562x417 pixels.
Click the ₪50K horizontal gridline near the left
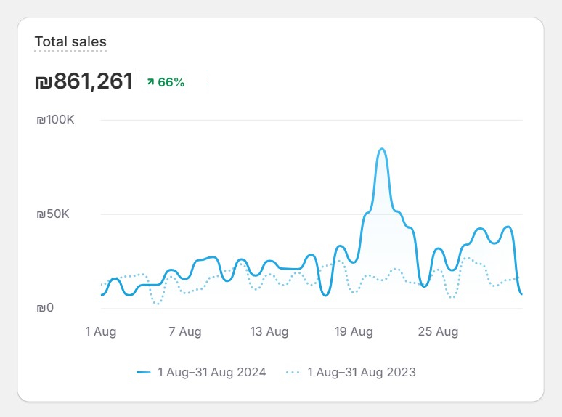(145, 214)
